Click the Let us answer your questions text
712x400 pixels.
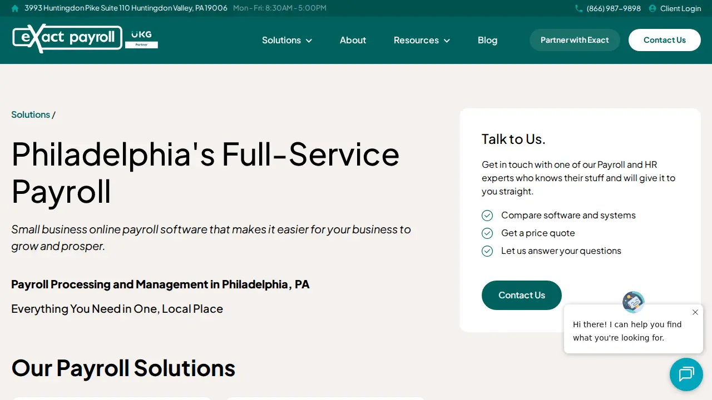561,251
